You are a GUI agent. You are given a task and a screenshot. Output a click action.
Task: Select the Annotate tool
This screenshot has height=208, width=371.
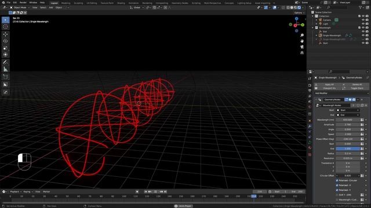5,62
